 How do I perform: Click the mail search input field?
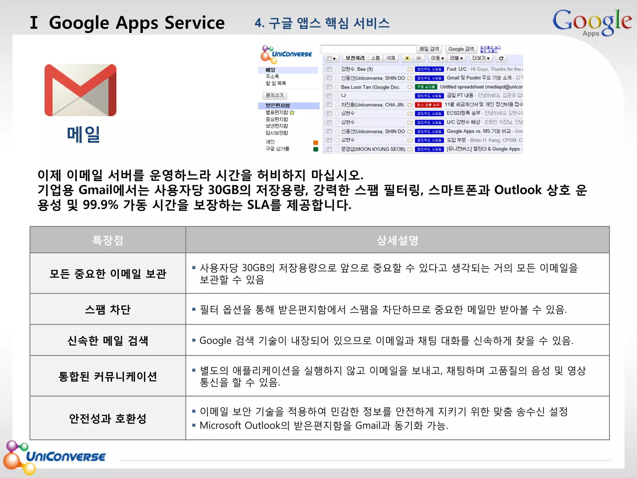(368, 49)
